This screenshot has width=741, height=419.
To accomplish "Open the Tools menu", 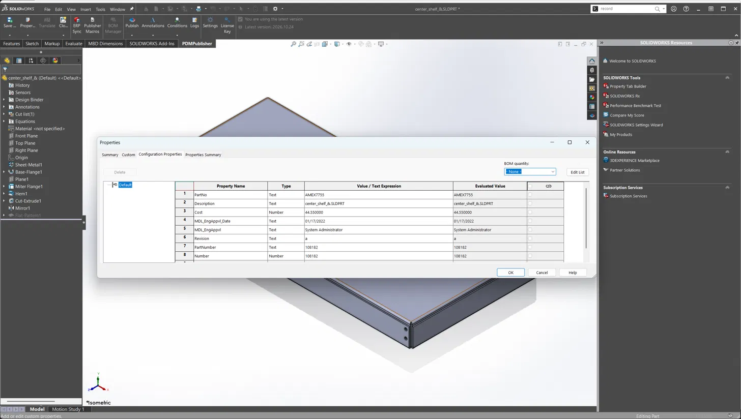I will [100, 9].
